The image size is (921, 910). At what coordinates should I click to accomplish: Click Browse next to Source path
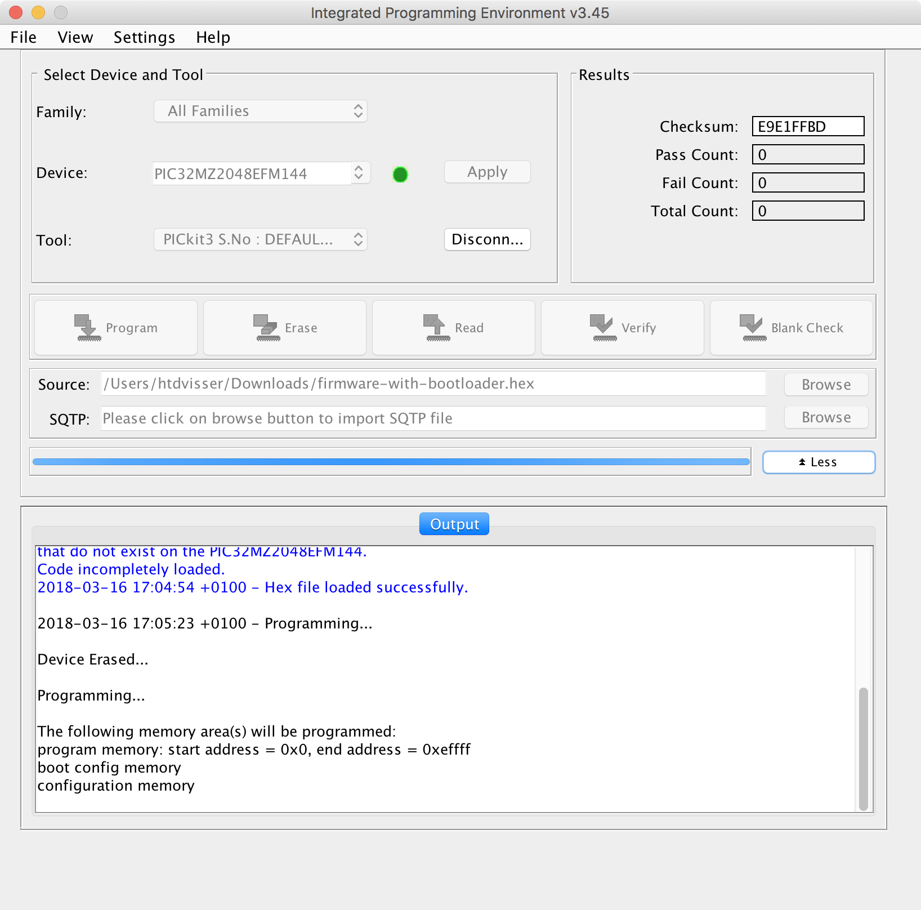click(x=826, y=385)
